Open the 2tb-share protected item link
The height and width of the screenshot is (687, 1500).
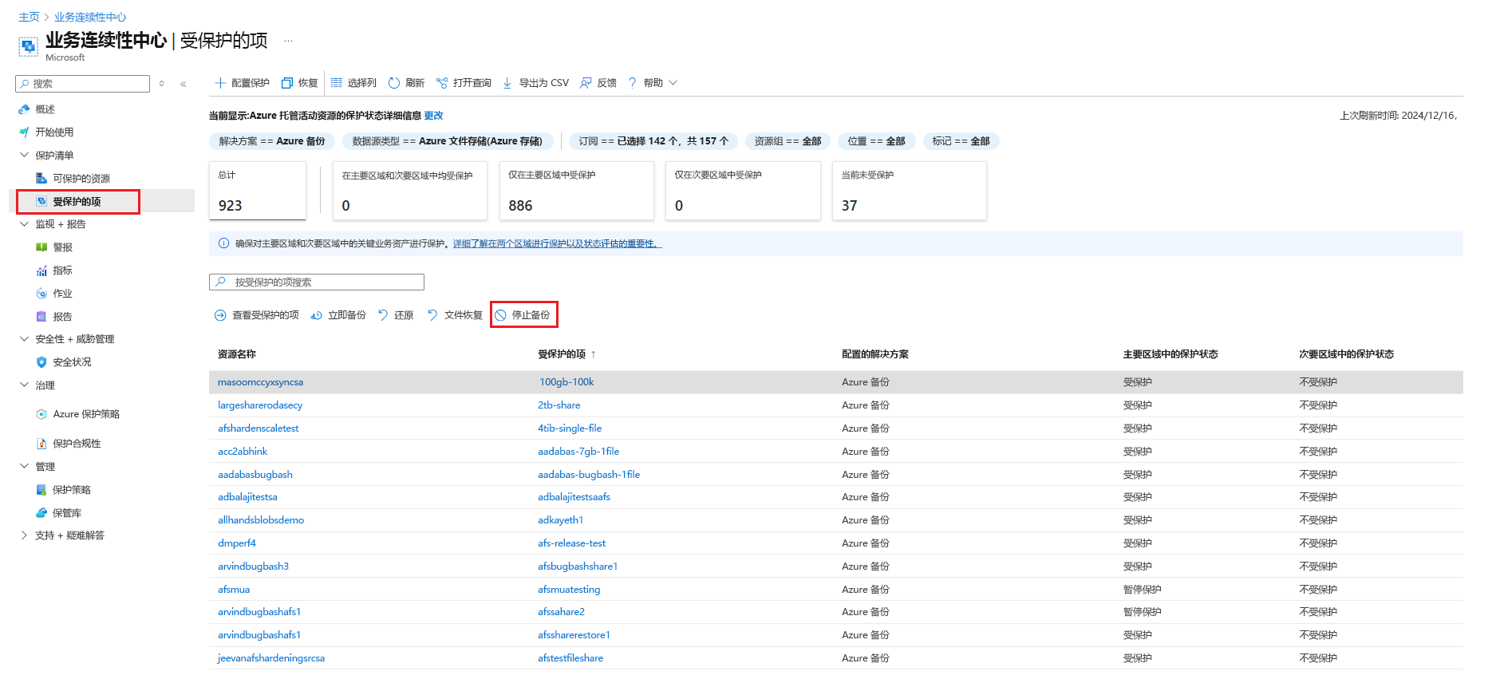tap(559, 405)
